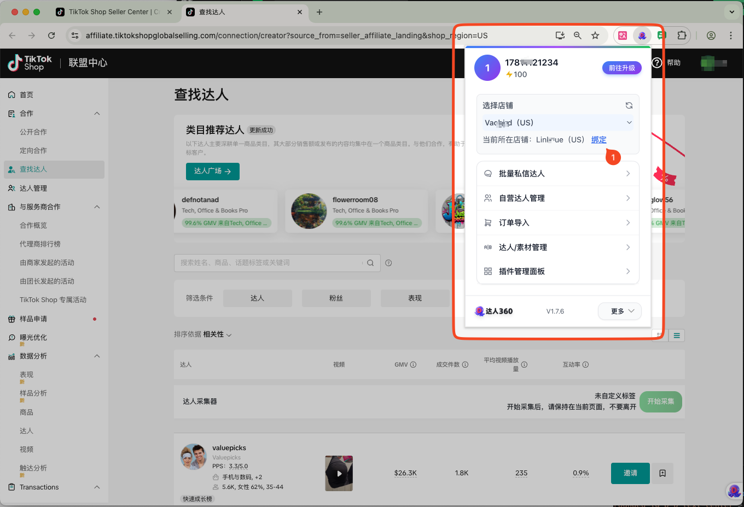Click the TikTok Shop logo

28,63
